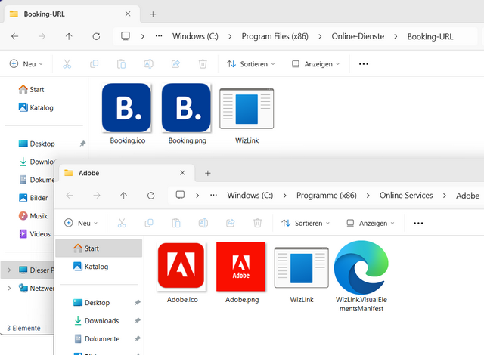Open Videos in Booking-URL sidebar
Image resolution: width=484 pixels, height=355 pixels.
(x=33, y=234)
